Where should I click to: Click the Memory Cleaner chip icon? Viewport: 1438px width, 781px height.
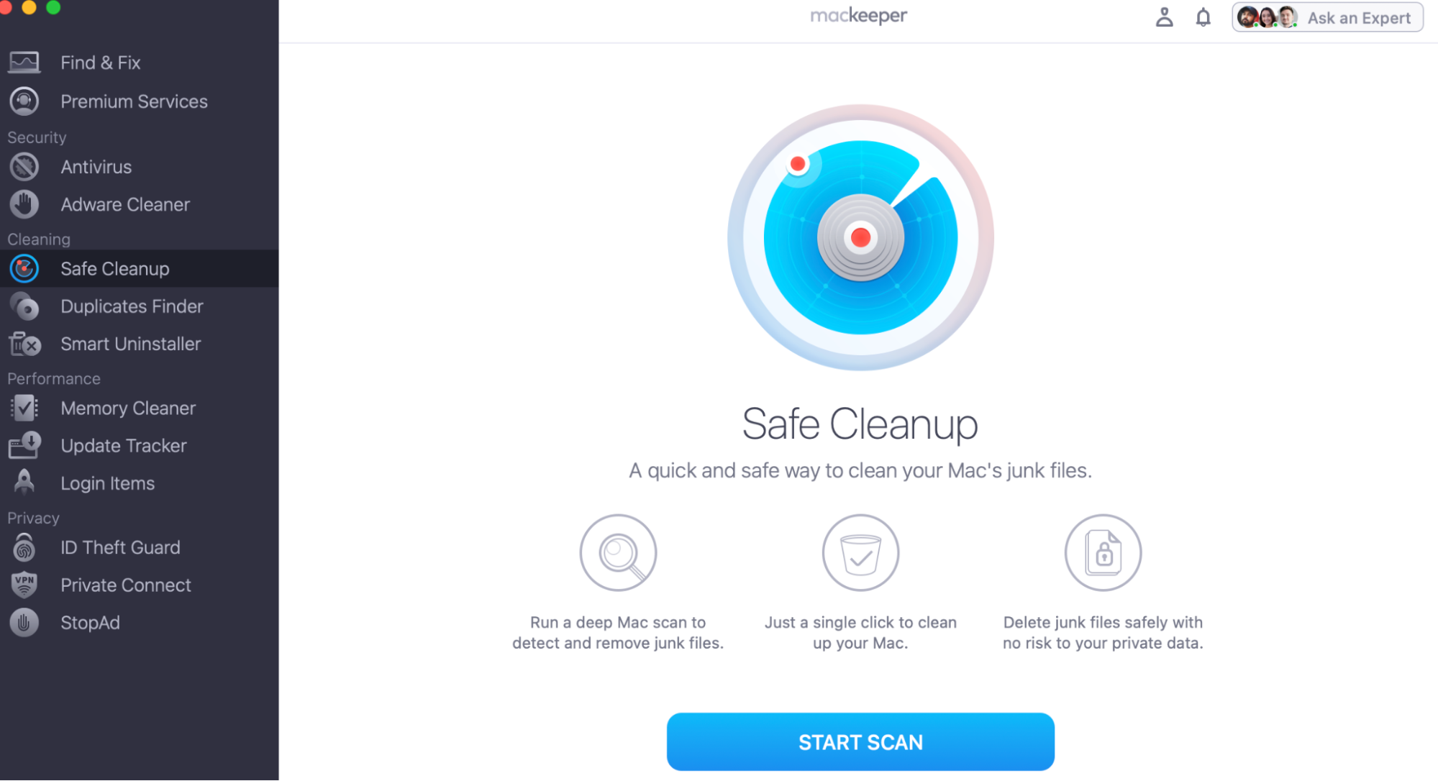click(x=24, y=408)
